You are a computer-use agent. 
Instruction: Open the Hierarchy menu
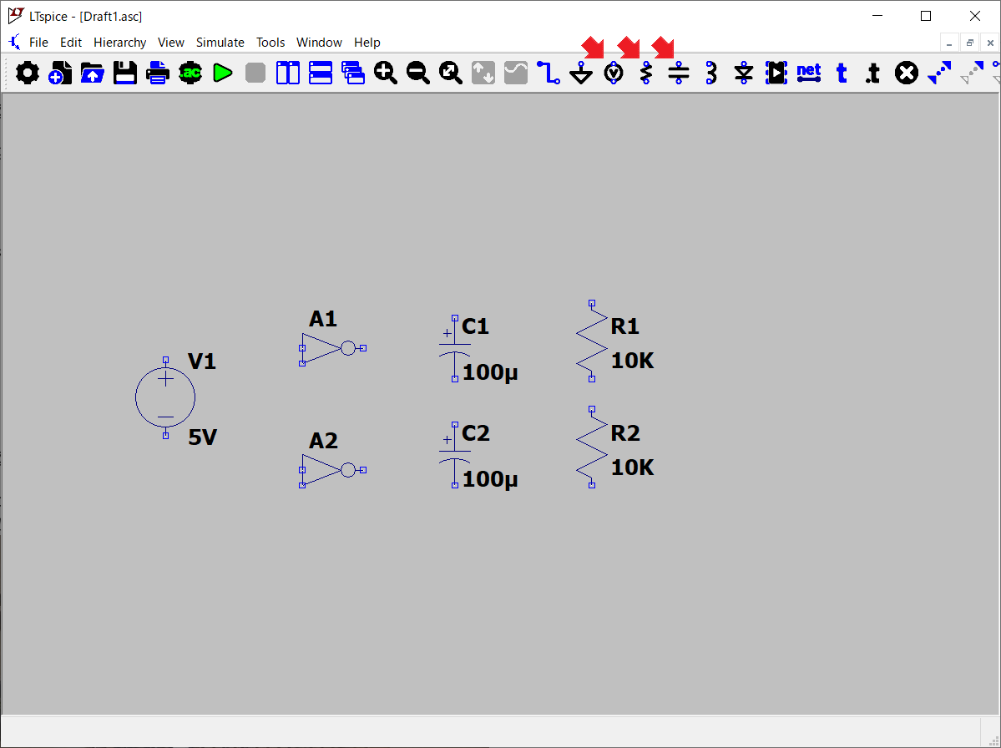119,43
